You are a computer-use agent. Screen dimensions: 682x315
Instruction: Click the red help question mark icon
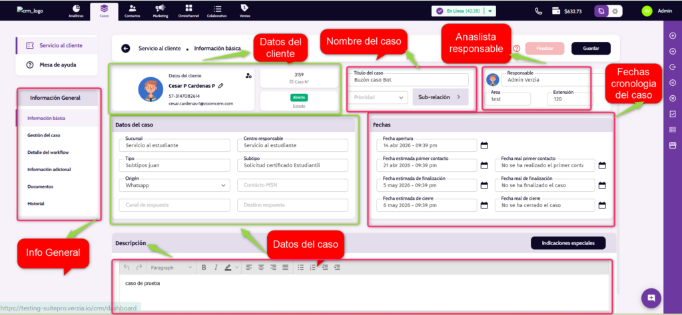[x=517, y=49]
